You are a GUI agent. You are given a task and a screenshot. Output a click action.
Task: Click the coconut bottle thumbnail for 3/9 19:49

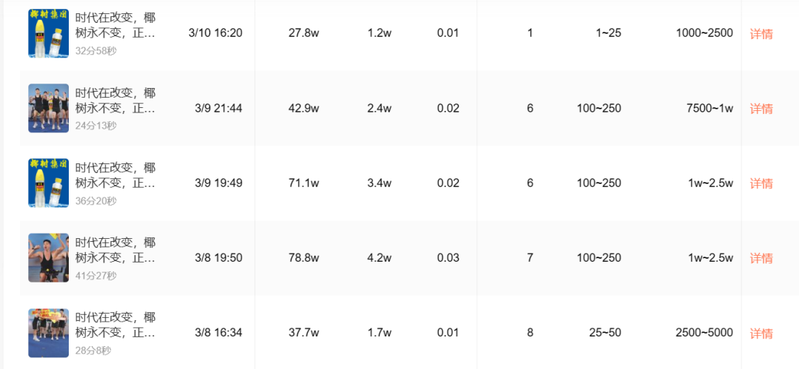click(x=48, y=183)
